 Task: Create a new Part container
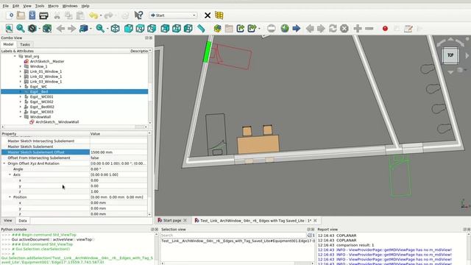click(x=218, y=29)
